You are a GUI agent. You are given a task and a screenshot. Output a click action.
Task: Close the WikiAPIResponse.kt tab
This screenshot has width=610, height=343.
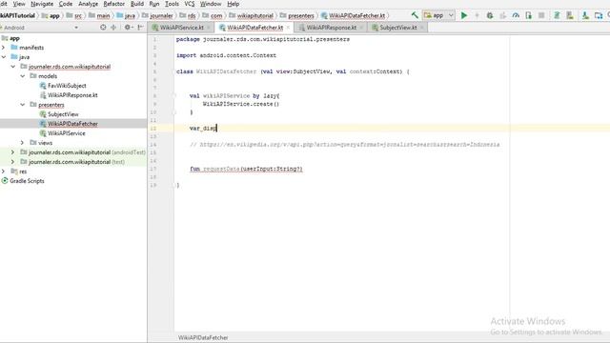(361, 28)
